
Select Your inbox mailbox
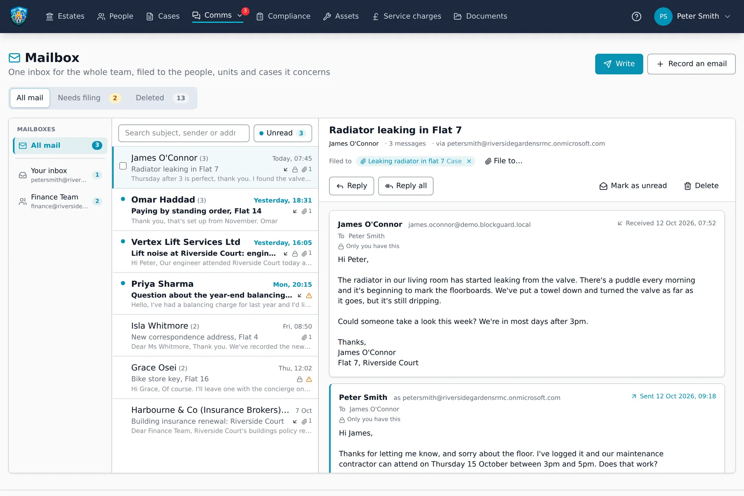[x=60, y=175]
